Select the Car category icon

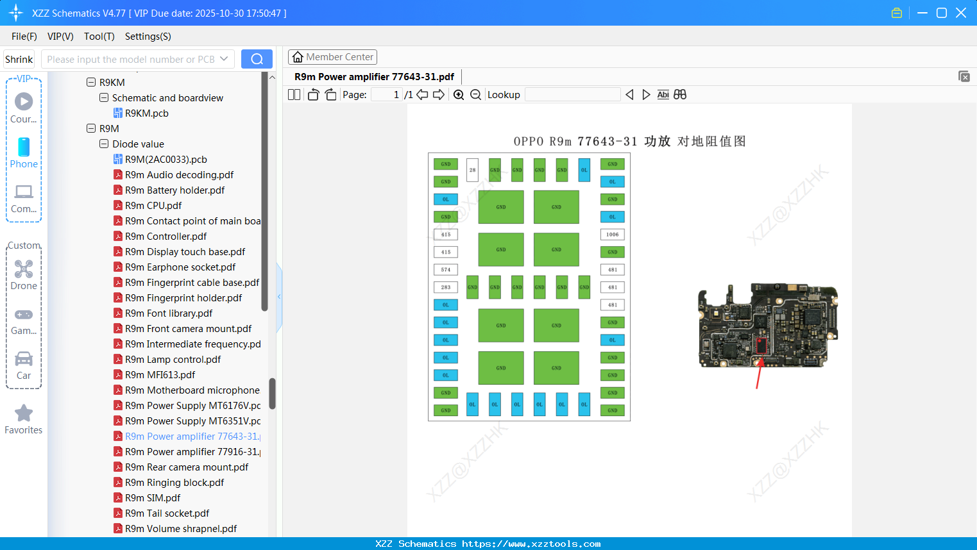[x=24, y=358]
